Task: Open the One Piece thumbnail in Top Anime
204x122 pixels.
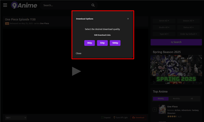Action: pos(162,109)
